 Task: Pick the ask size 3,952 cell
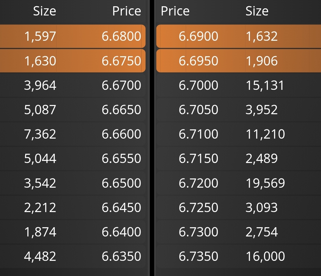262,110
